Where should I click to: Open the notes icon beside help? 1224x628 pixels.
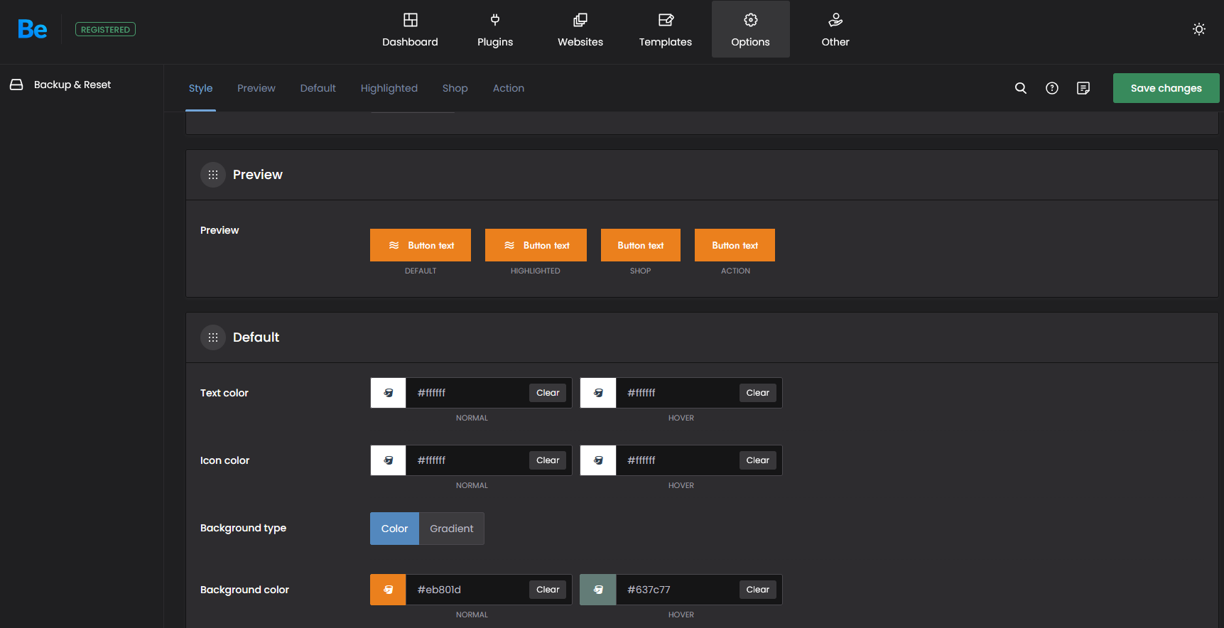point(1083,88)
